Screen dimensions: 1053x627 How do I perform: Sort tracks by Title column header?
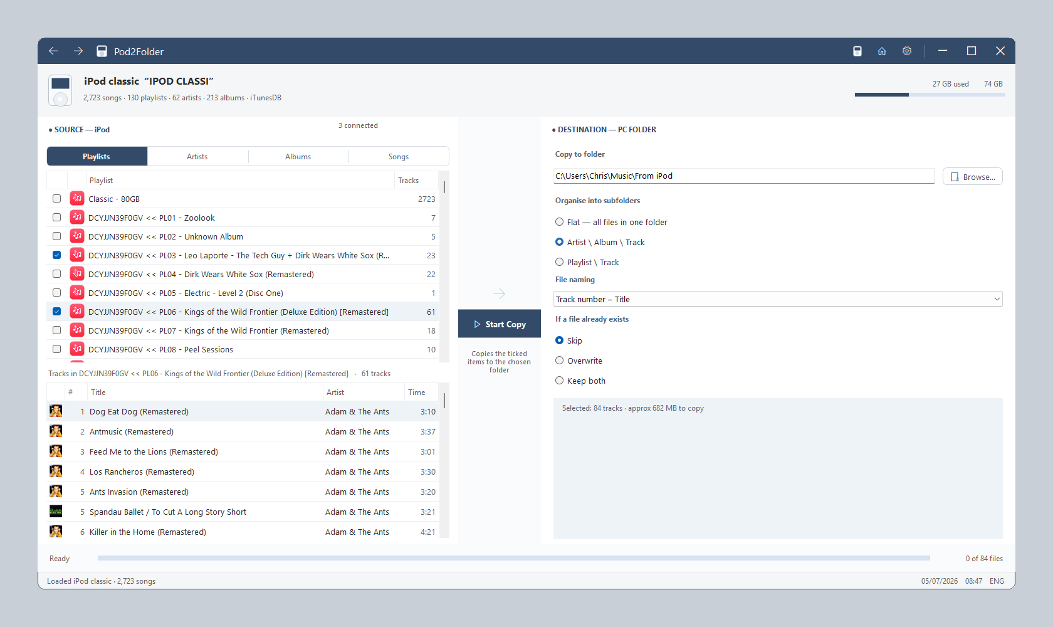(205, 392)
